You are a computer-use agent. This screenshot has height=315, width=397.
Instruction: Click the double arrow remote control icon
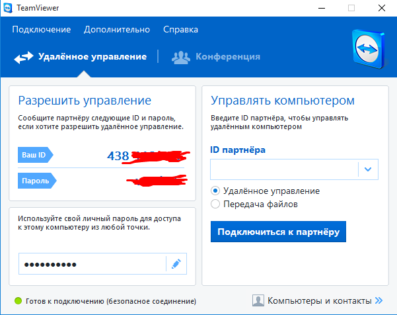click(23, 57)
